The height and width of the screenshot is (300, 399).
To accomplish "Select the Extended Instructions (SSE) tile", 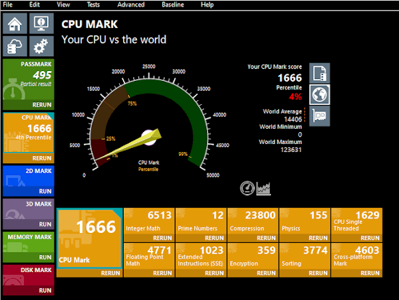I will point(201,256).
